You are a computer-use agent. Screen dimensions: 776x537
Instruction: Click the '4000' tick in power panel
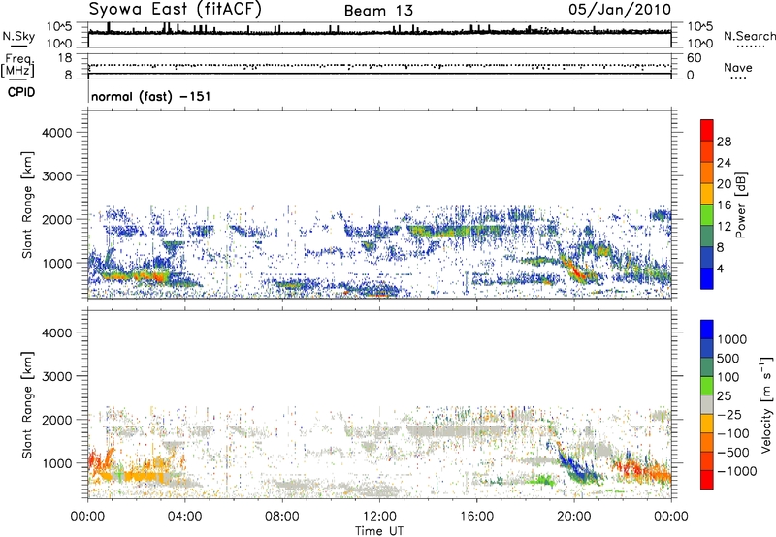pos(57,133)
